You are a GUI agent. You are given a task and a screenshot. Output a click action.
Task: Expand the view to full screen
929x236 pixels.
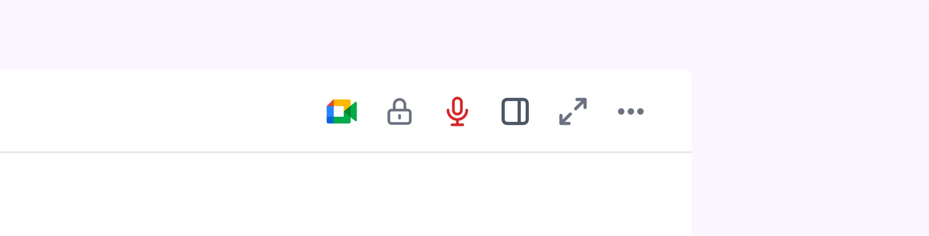(x=573, y=111)
